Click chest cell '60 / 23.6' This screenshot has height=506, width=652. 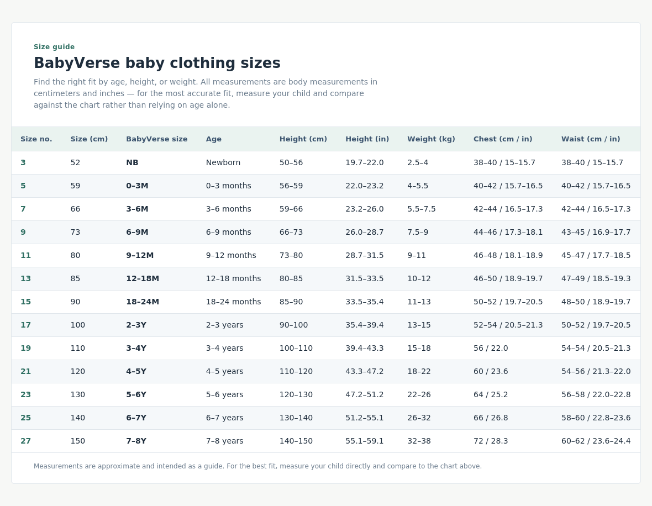point(491,372)
